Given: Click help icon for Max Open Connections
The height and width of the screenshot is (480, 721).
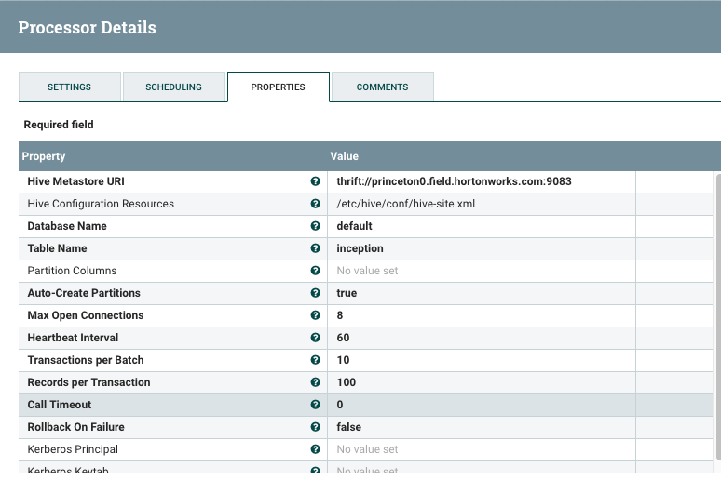Looking at the screenshot, I should [315, 315].
